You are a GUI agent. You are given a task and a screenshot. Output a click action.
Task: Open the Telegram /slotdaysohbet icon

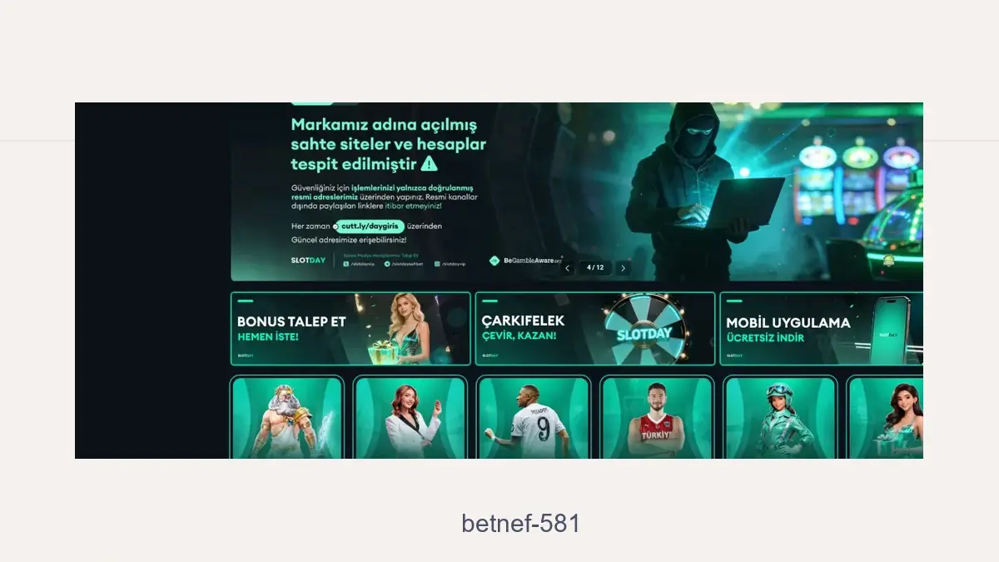pyautogui.click(x=387, y=263)
